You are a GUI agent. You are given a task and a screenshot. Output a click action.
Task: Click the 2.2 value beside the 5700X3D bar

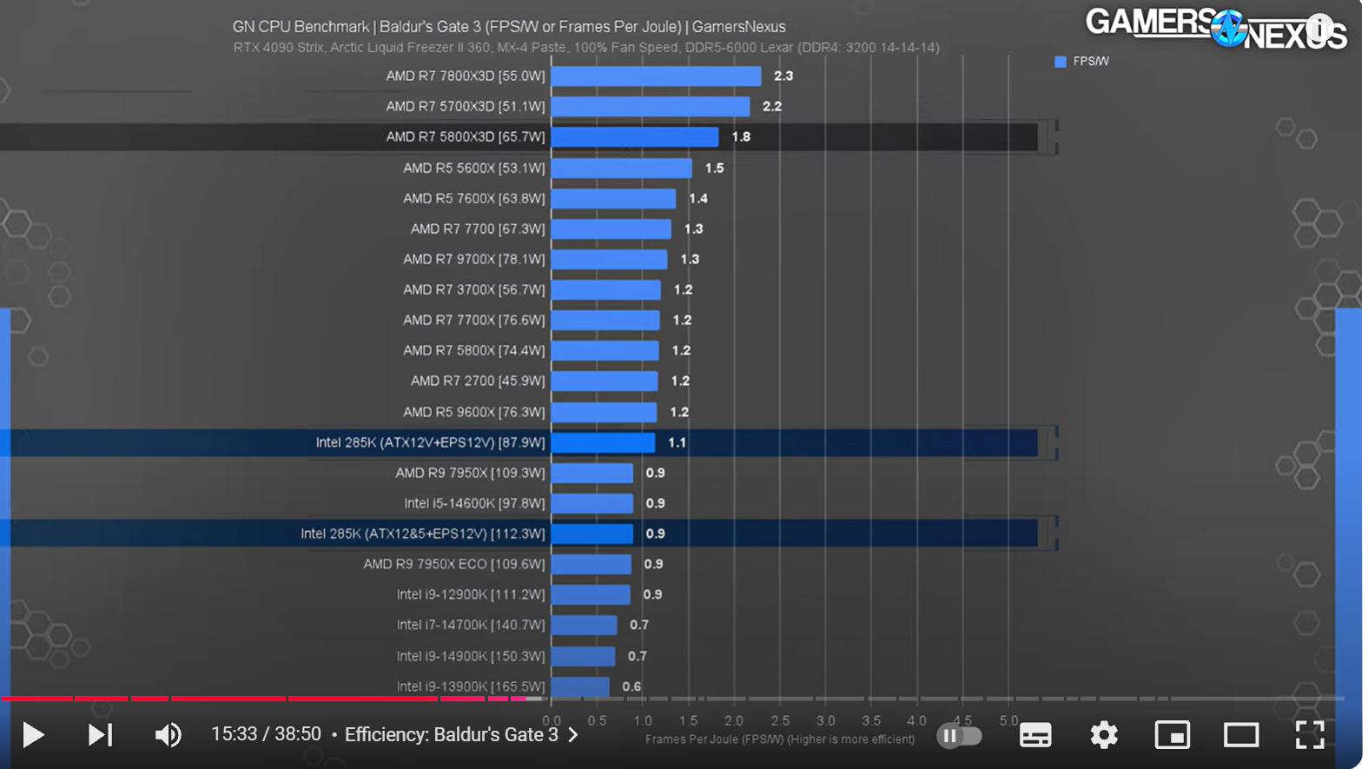tap(772, 107)
